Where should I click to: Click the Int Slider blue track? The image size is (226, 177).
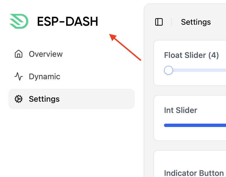pyautogui.click(x=195, y=125)
